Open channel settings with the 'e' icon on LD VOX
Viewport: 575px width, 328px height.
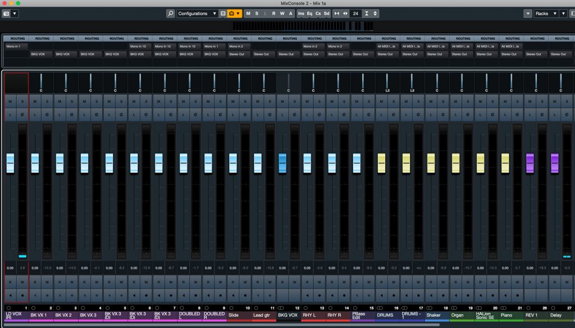22,115
